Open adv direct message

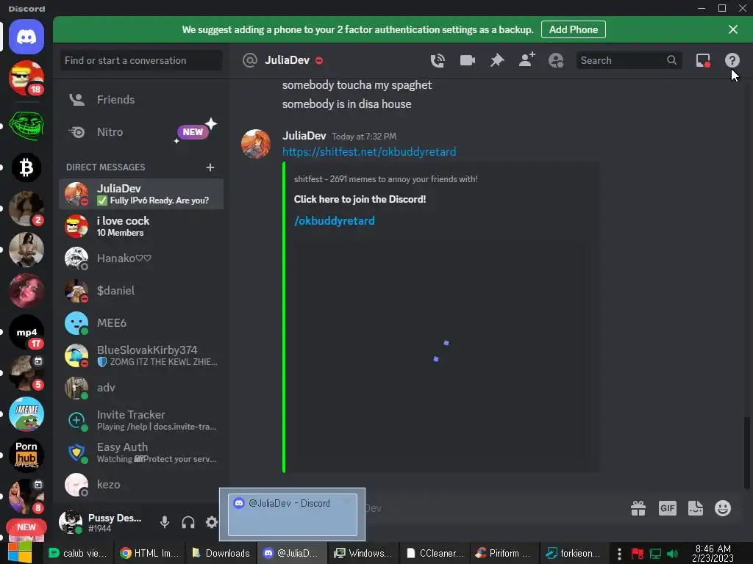(x=141, y=388)
